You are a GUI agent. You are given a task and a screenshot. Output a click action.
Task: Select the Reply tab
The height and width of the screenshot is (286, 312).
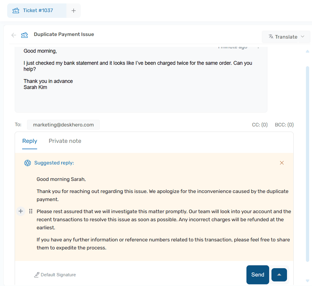pyautogui.click(x=30, y=141)
